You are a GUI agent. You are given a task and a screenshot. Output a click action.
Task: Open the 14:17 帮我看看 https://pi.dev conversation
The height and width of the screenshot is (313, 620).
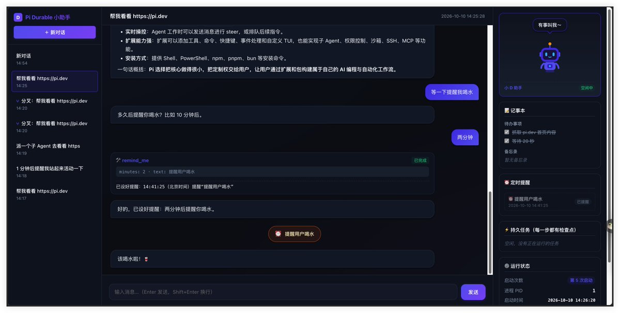click(x=55, y=194)
